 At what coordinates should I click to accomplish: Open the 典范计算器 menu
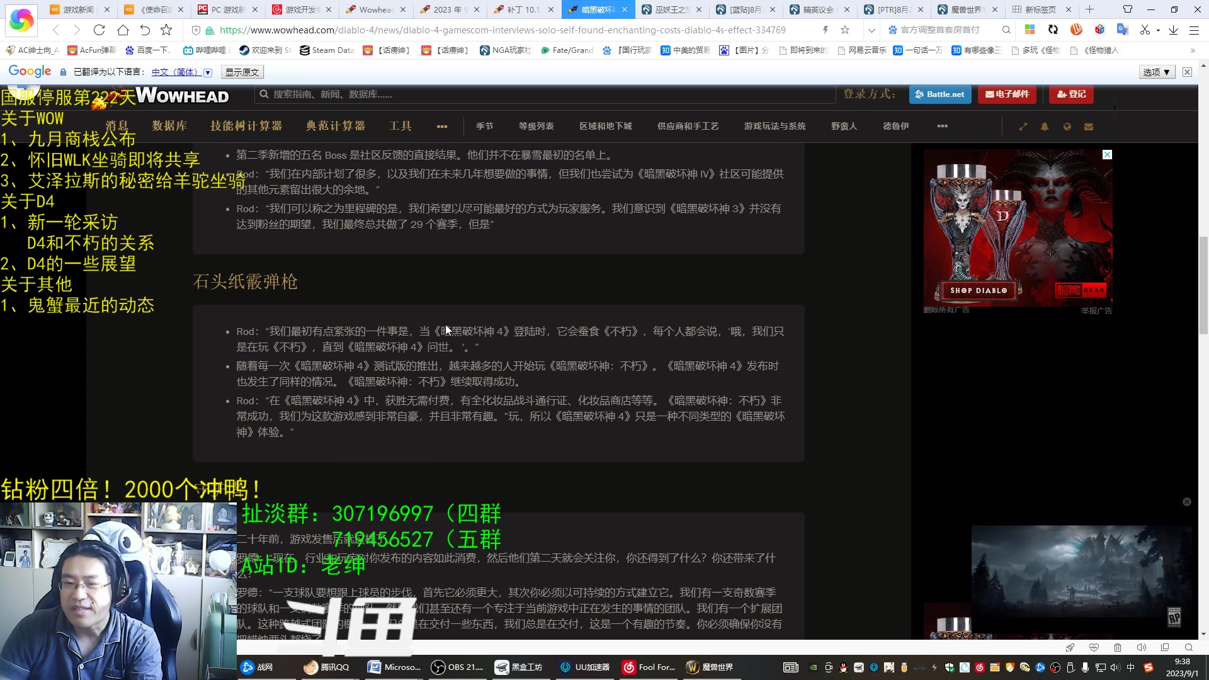pos(336,126)
